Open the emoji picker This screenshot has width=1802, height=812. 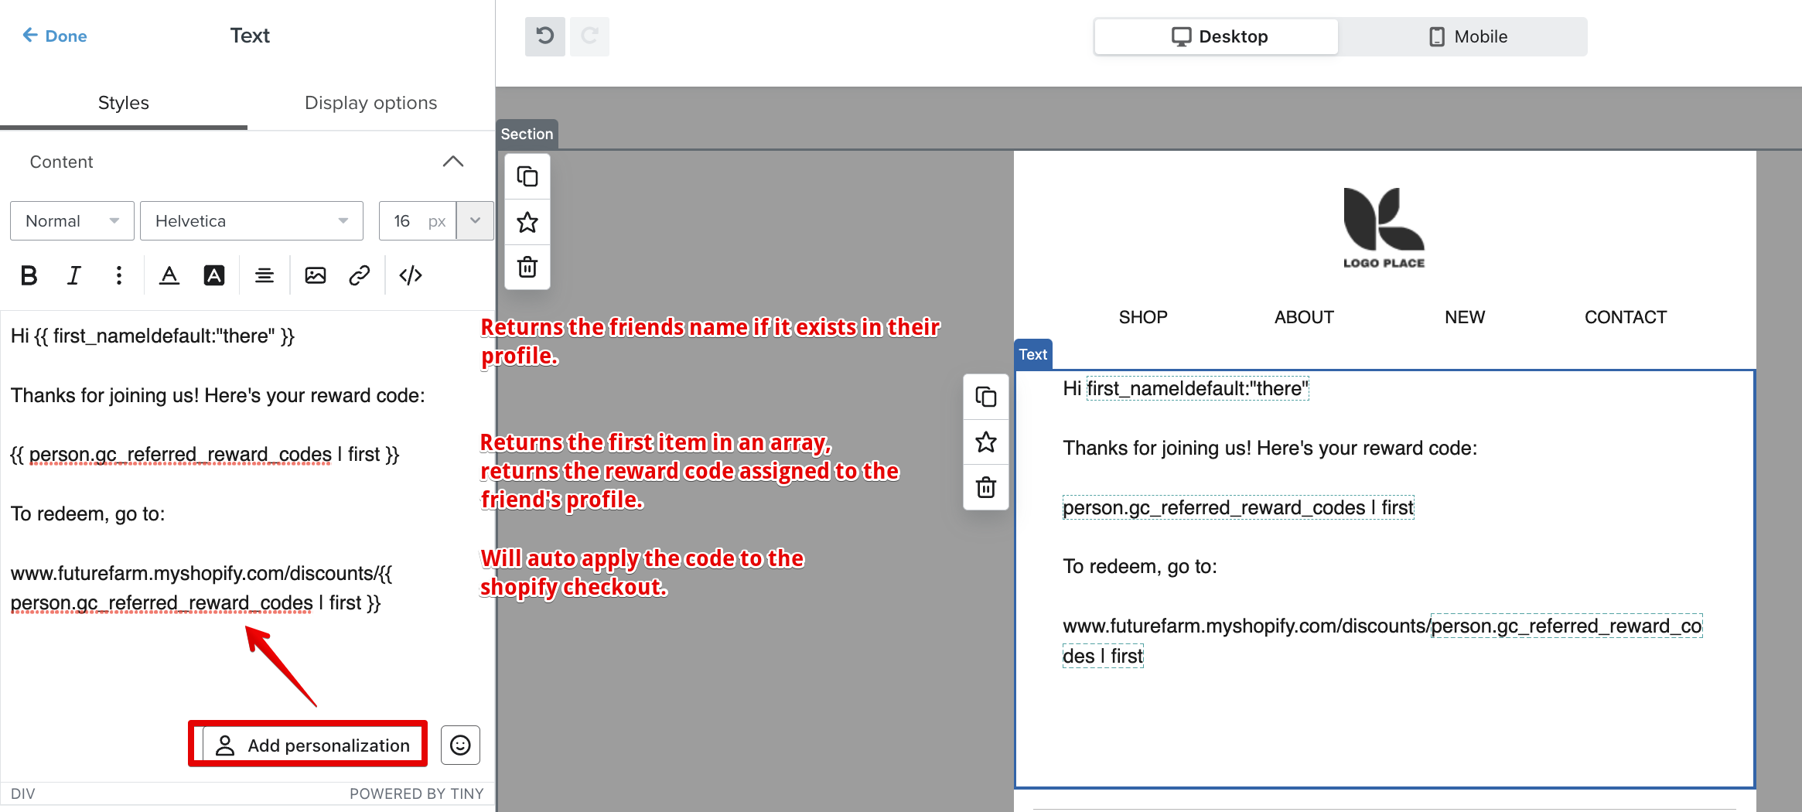click(x=460, y=745)
